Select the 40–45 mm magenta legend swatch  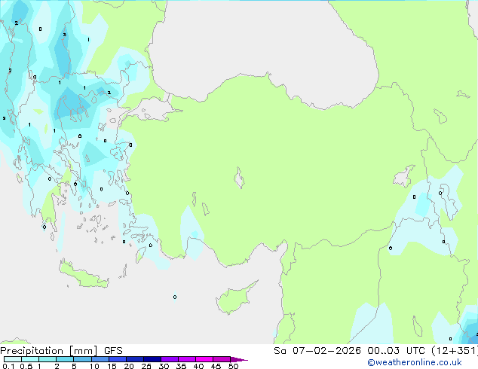(204, 359)
